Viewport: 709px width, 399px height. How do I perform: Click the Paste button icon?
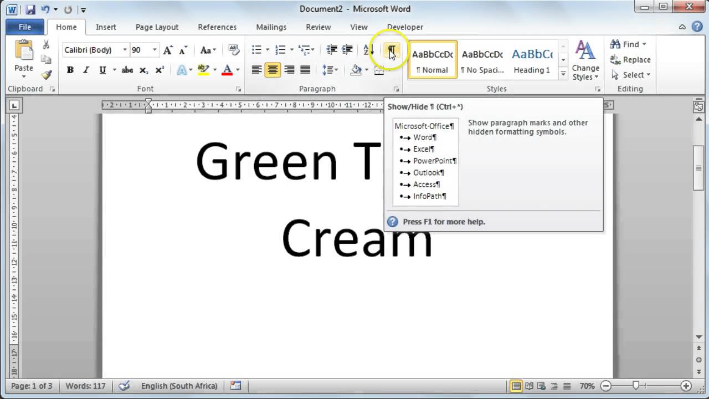pos(24,50)
